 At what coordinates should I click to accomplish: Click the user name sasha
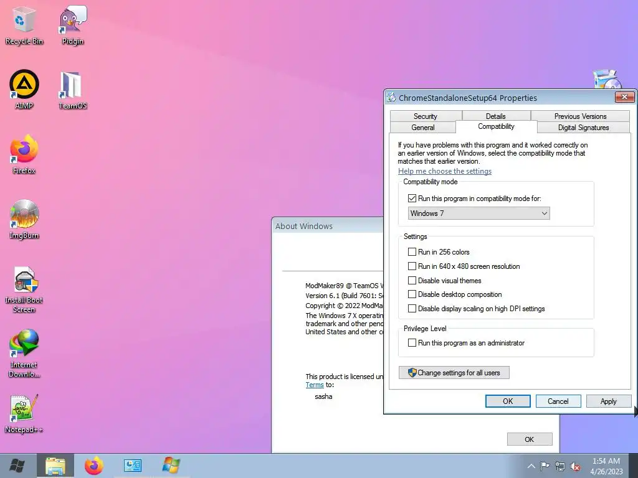point(323,396)
